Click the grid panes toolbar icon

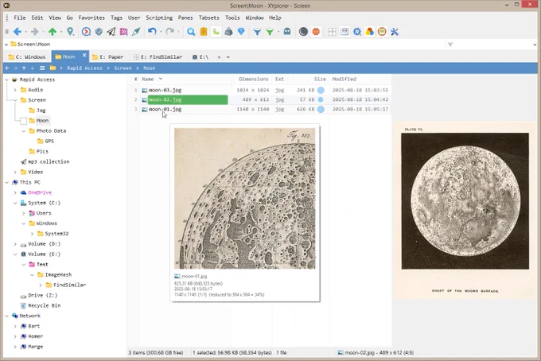(332, 32)
